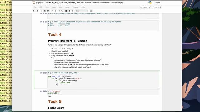Paste cells below icon

[48, 11]
